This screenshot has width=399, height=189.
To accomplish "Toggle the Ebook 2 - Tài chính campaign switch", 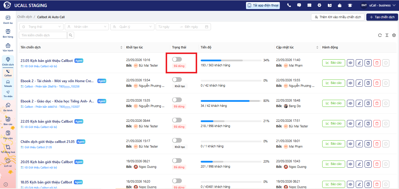I will pos(177,80).
